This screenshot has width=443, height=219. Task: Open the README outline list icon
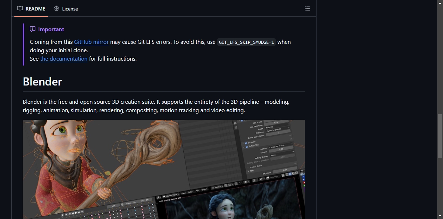pyautogui.click(x=307, y=8)
